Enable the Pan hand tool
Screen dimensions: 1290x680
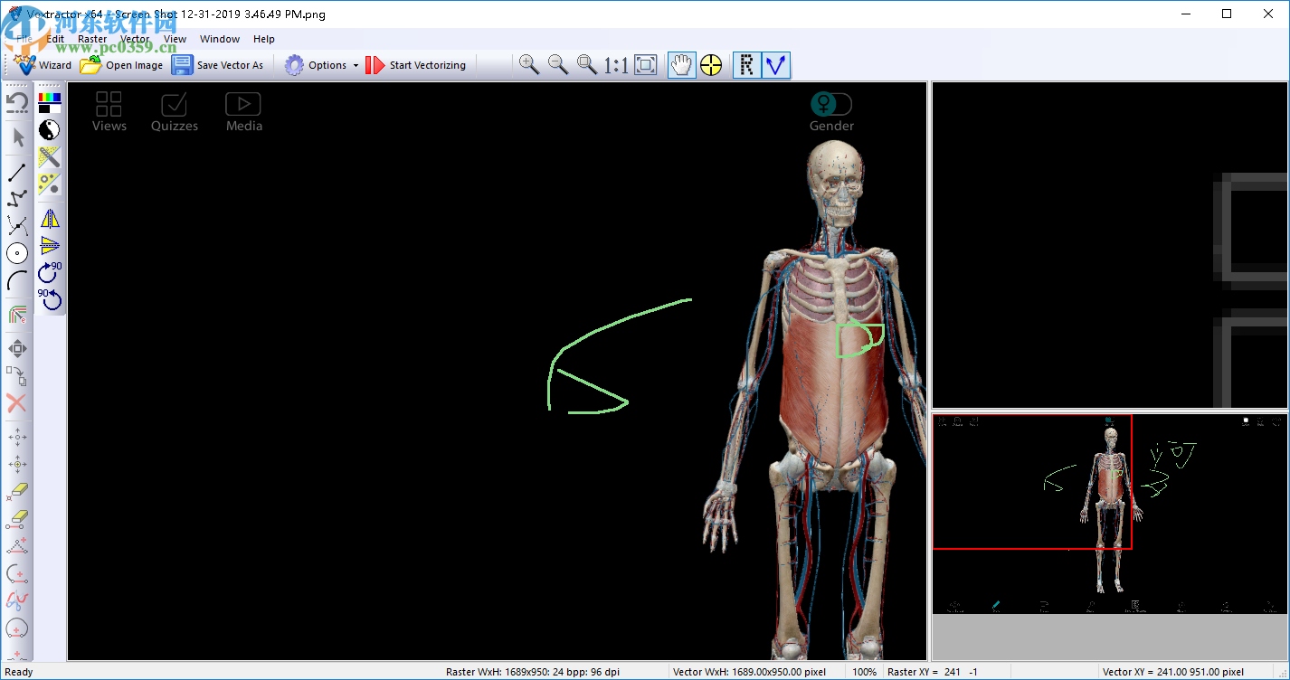(681, 65)
